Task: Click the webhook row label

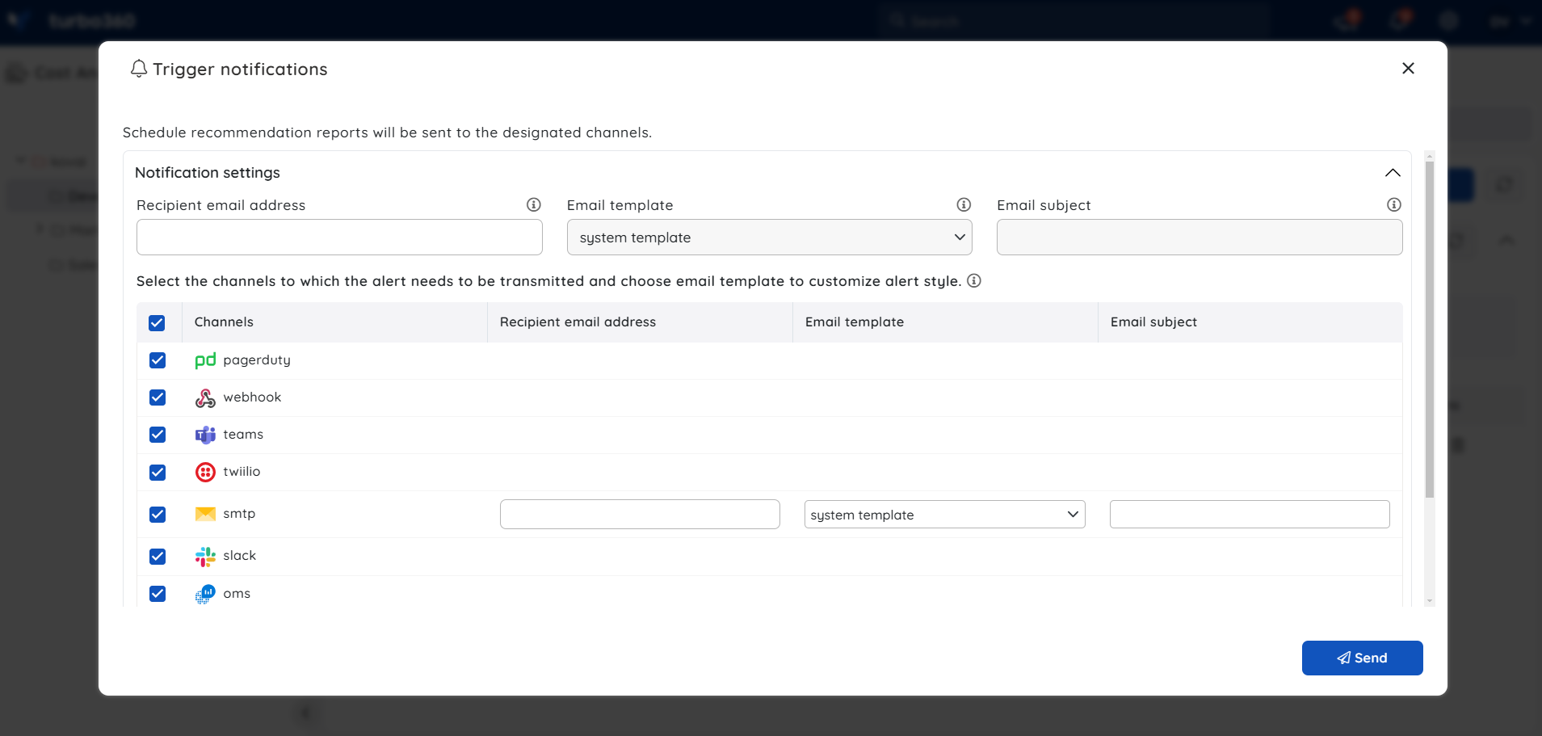Action: pos(252,397)
